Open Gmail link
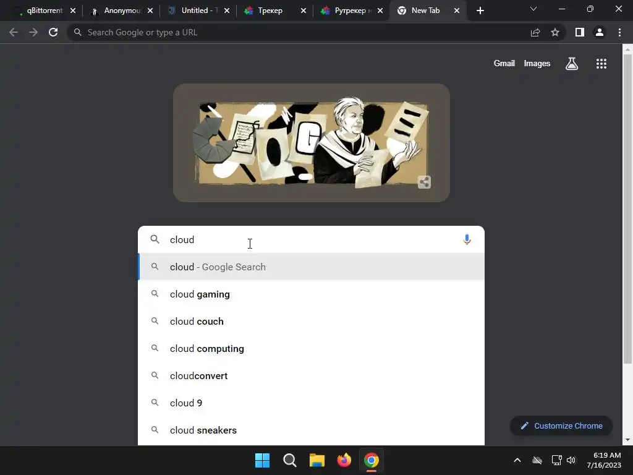Viewport: 633px width, 475px height. (x=504, y=64)
